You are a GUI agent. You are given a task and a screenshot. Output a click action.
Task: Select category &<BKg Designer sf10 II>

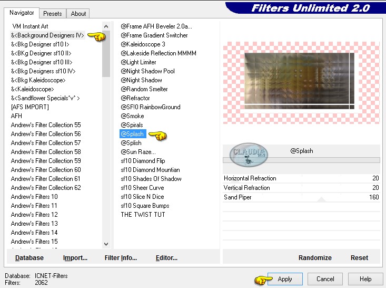tap(41, 53)
